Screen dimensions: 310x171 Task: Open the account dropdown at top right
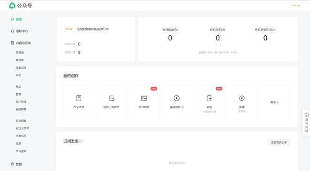296,6
